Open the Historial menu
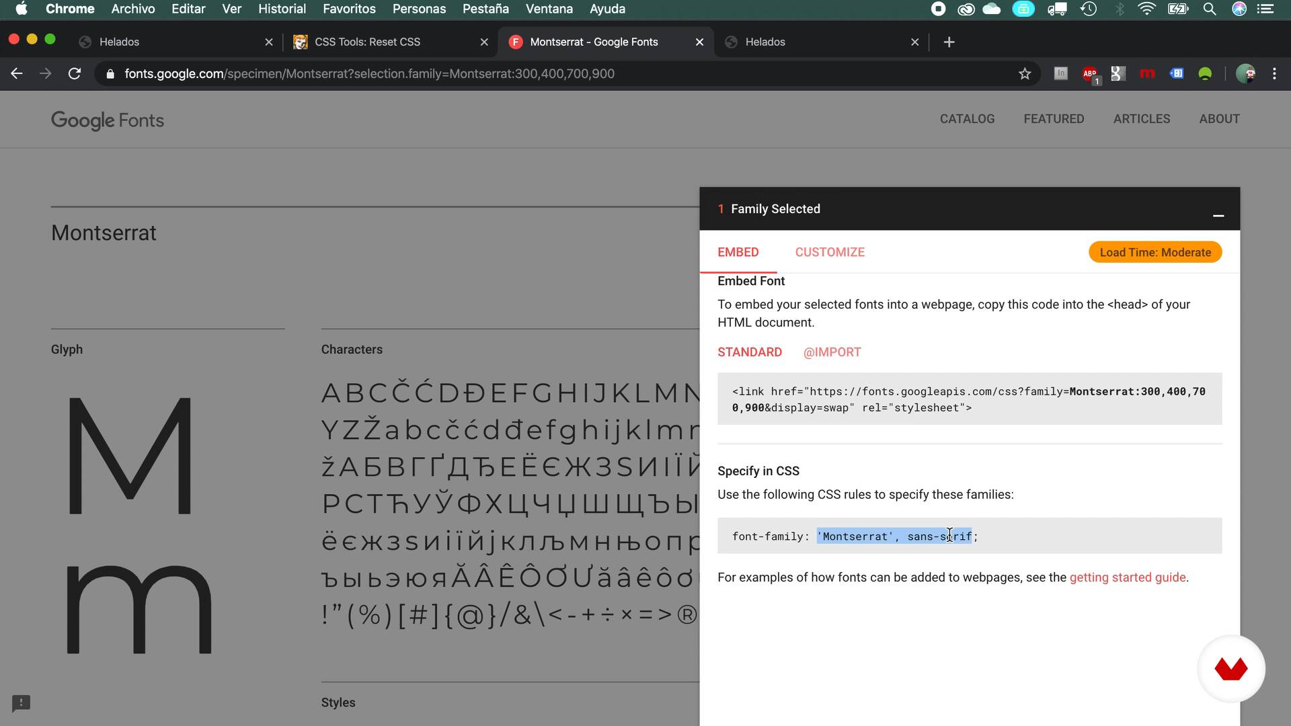The height and width of the screenshot is (726, 1291). click(282, 9)
